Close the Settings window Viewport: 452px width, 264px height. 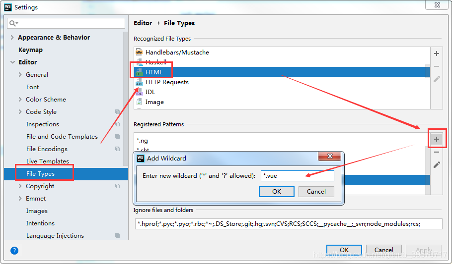click(x=437, y=5)
